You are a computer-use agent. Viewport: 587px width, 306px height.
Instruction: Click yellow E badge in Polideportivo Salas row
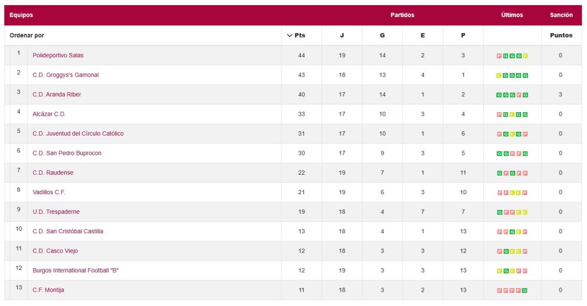[x=525, y=56]
